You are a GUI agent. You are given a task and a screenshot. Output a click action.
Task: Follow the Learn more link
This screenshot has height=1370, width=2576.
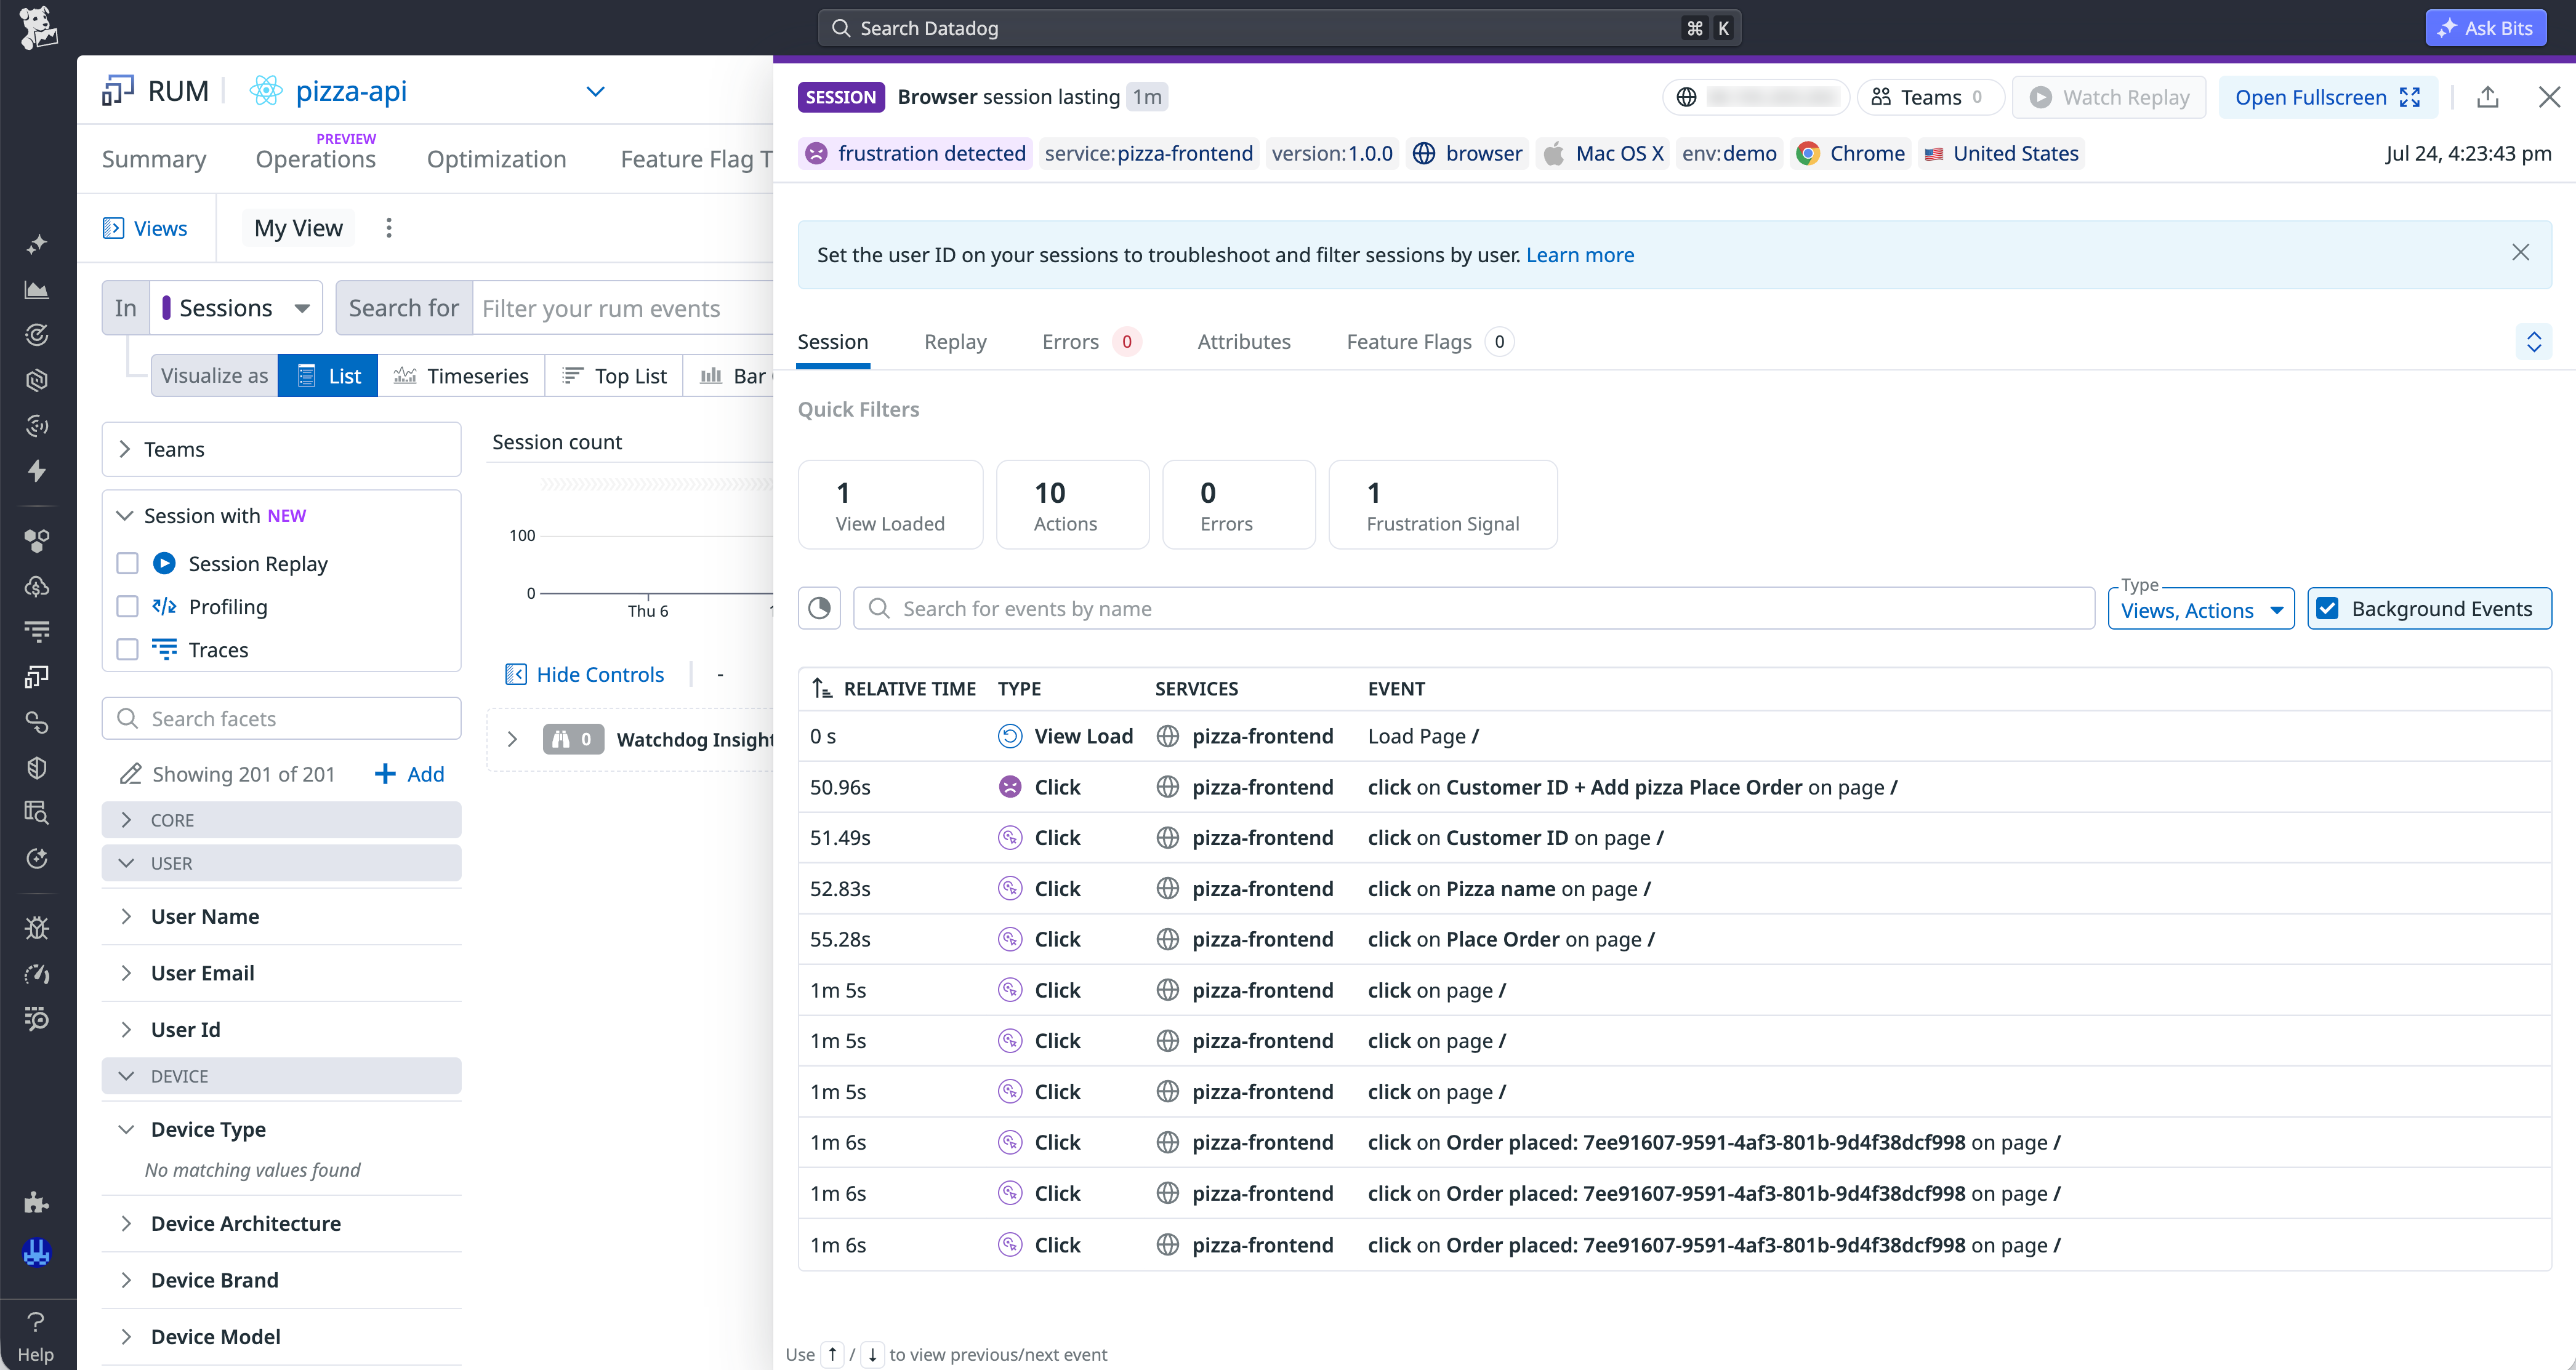click(1580, 255)
